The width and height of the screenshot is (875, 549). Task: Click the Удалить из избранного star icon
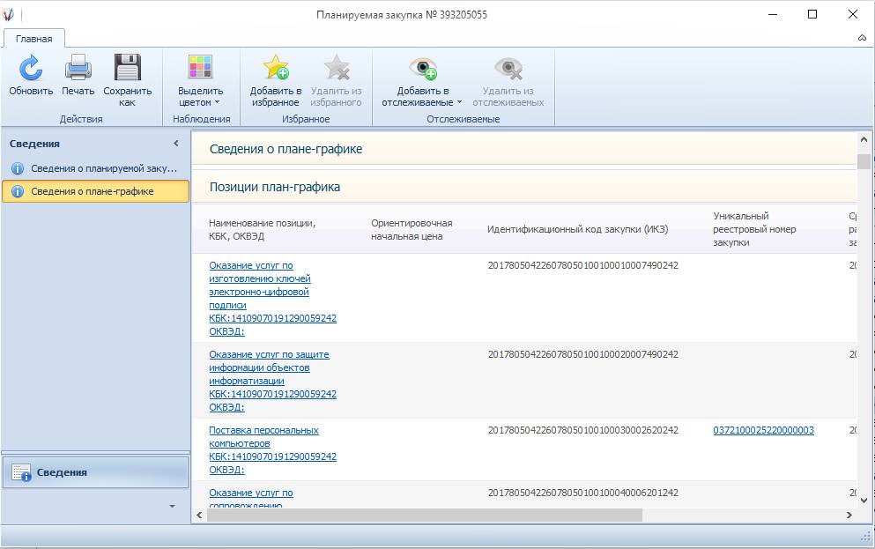point(336,68)
